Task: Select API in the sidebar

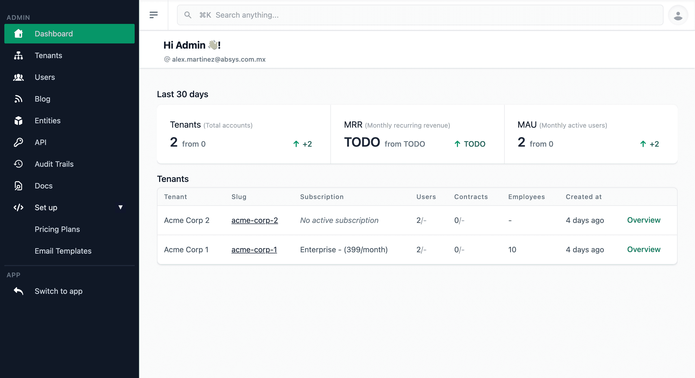Action: pyautogui.click(x=69, y=142)
